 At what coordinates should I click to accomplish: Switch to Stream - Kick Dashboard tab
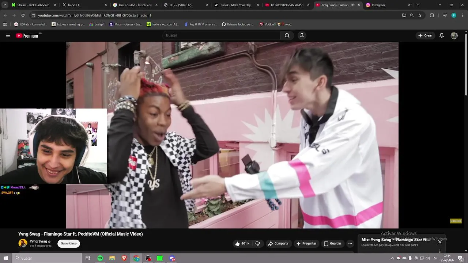34,5
